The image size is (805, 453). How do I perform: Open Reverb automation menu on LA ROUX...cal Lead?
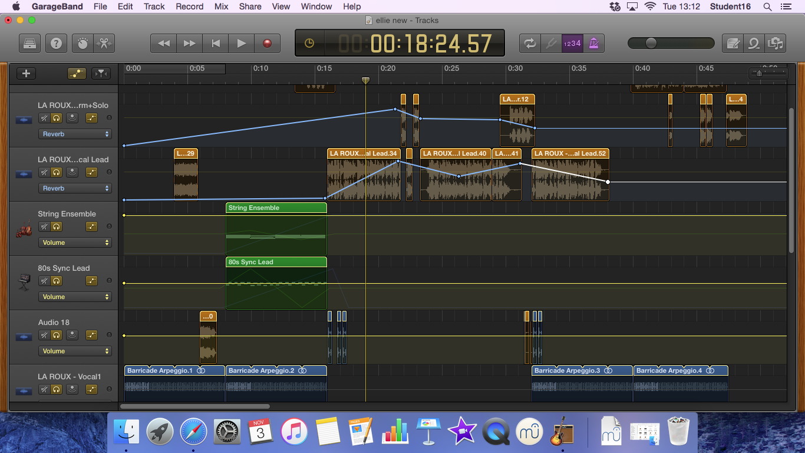(x=75, y=188)
